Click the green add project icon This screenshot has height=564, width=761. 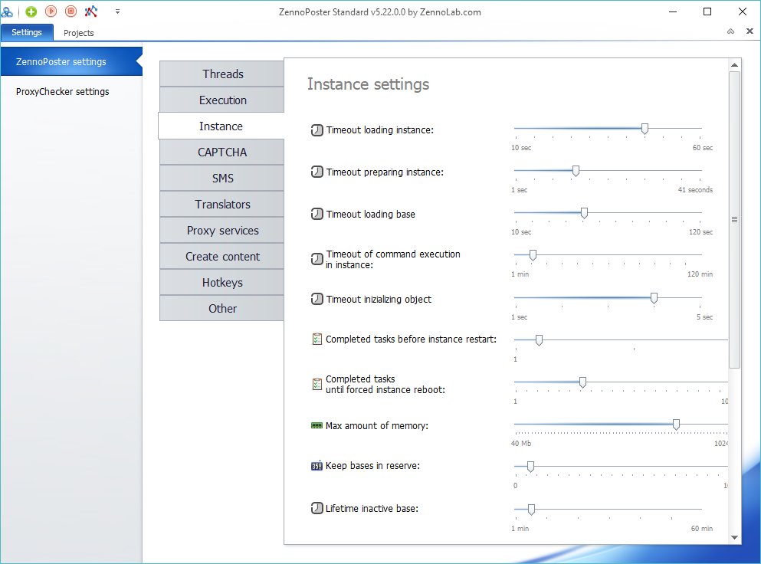[x=31, y=11]
